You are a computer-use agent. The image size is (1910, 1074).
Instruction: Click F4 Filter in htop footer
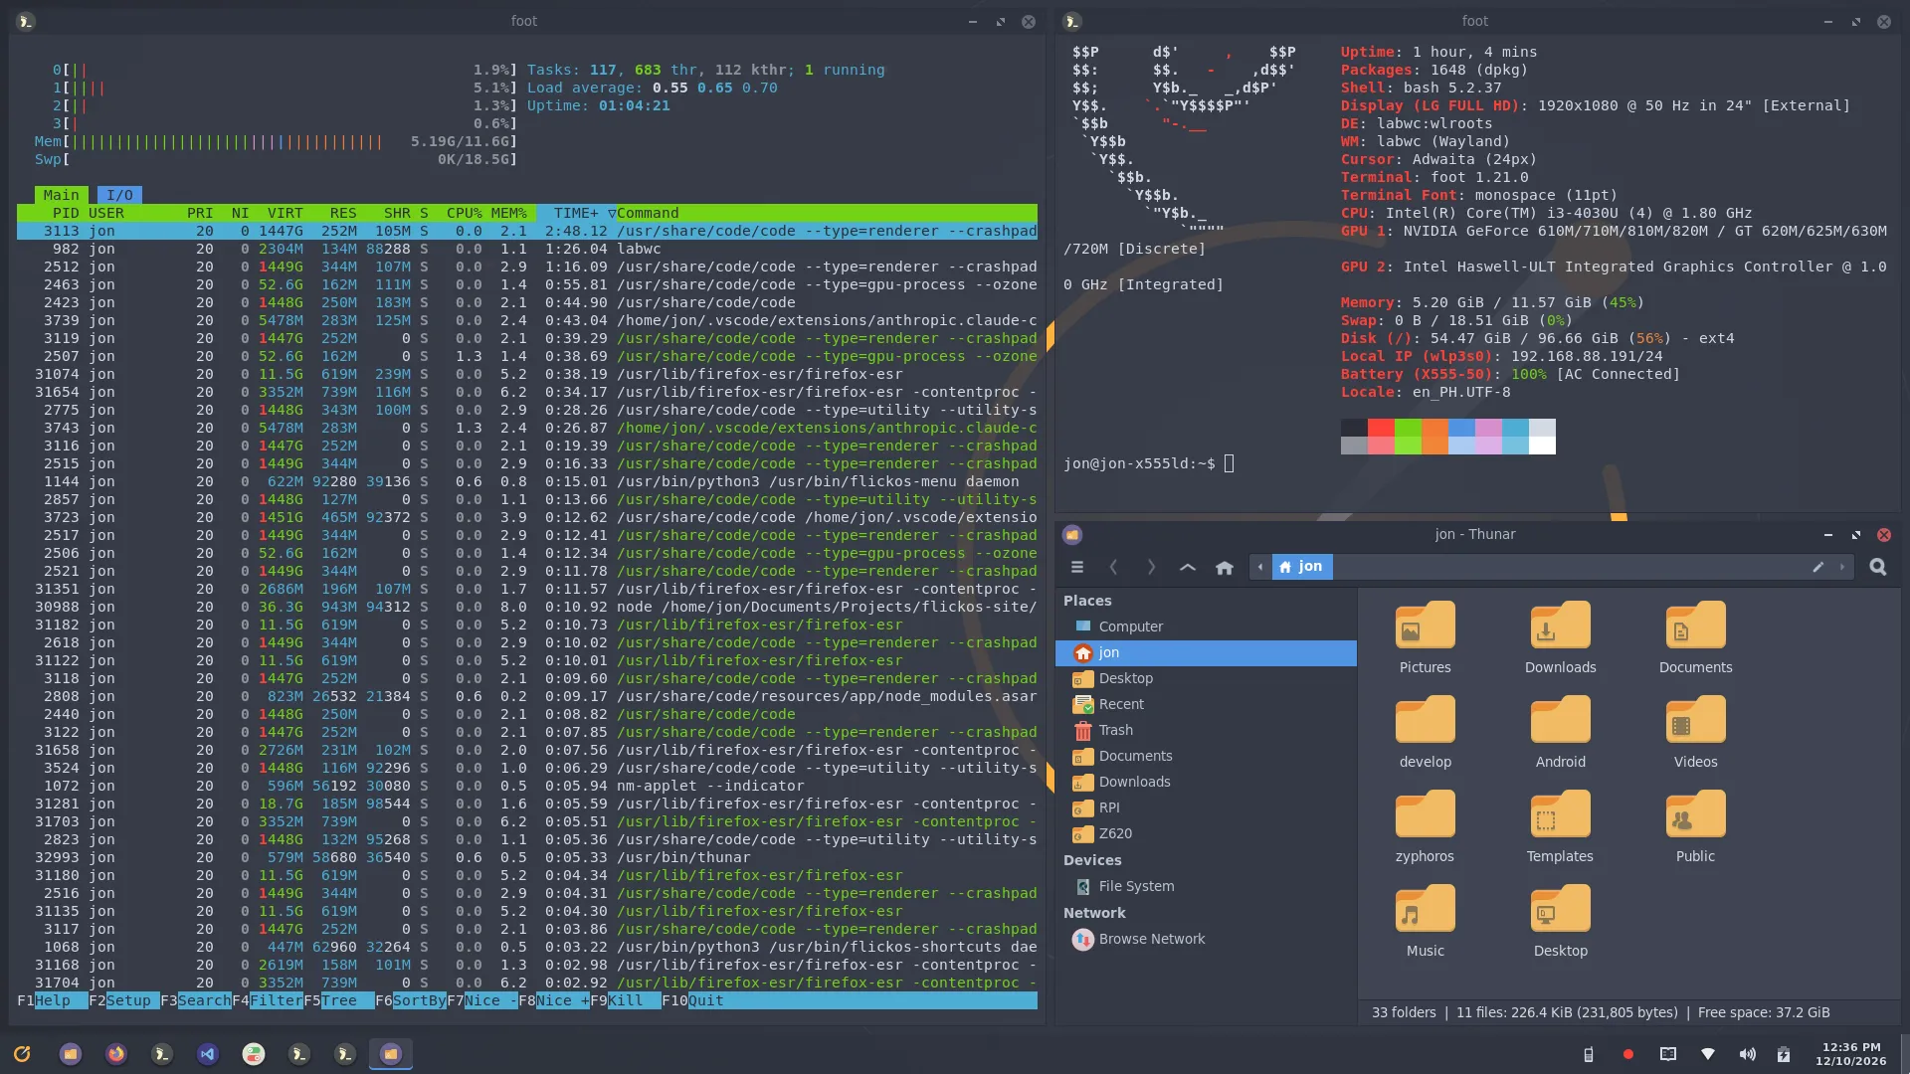(x=268, y=1000)
